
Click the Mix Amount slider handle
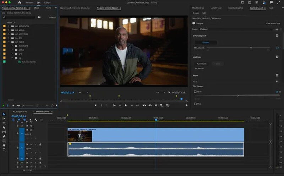point(251,47)
